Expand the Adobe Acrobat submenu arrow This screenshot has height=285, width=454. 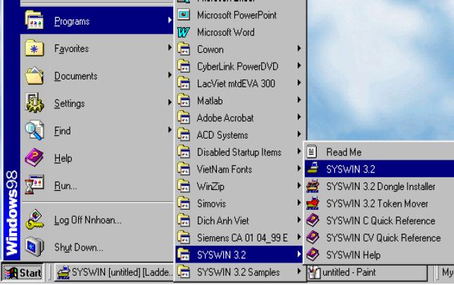299,118
